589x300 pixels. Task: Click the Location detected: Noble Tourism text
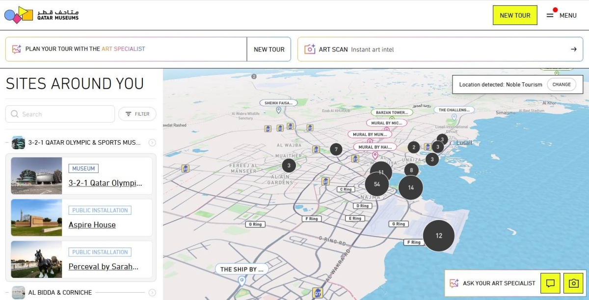pos(501,84)
